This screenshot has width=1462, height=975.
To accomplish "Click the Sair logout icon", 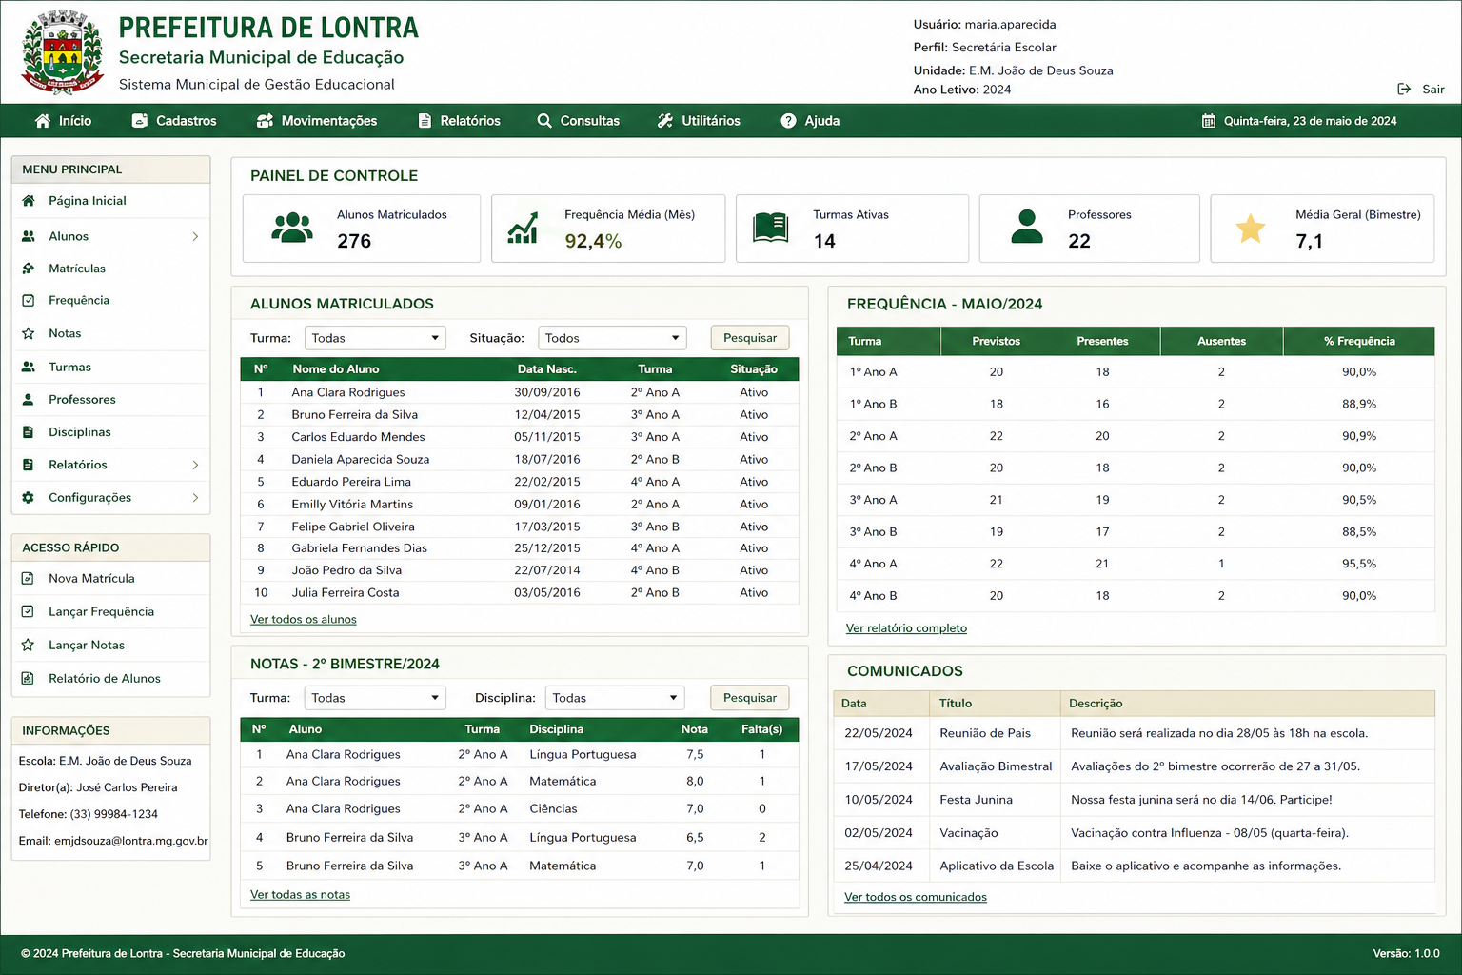I will 1403,89.
